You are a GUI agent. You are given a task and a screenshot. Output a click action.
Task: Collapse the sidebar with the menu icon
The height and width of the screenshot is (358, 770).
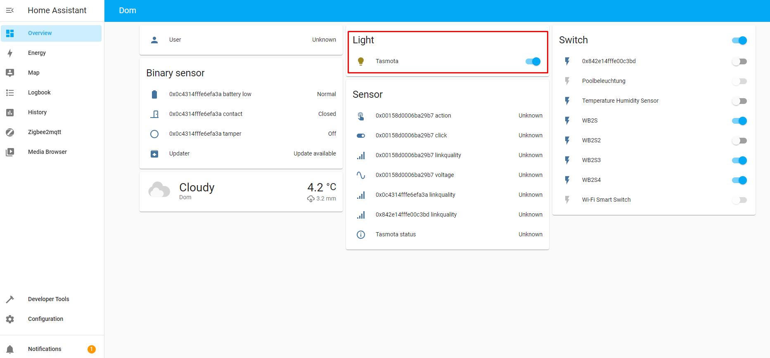(x=10, y=10)
